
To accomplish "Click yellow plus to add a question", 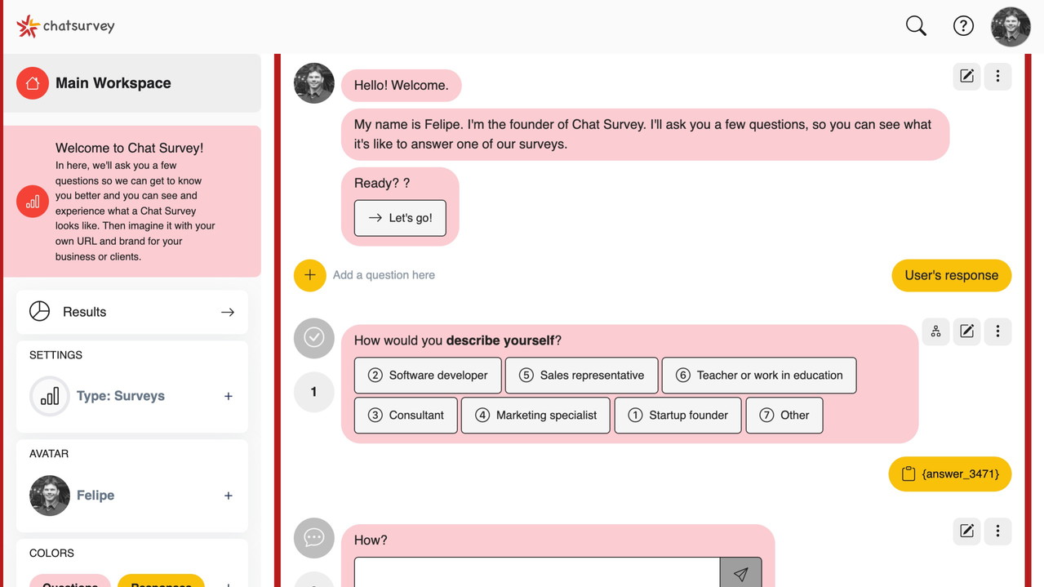I will point(309,275).
